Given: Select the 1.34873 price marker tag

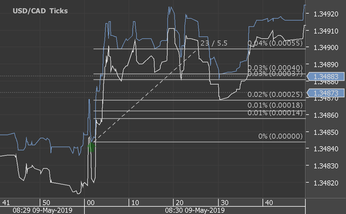Looking at the screenshot, I should [326, 93].
